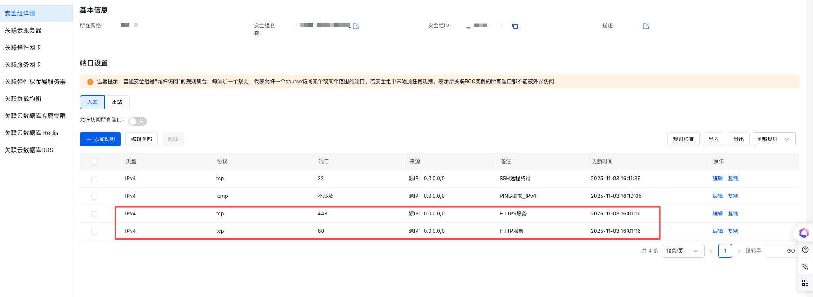Click 编辑 link for the SSH rule

718,179
